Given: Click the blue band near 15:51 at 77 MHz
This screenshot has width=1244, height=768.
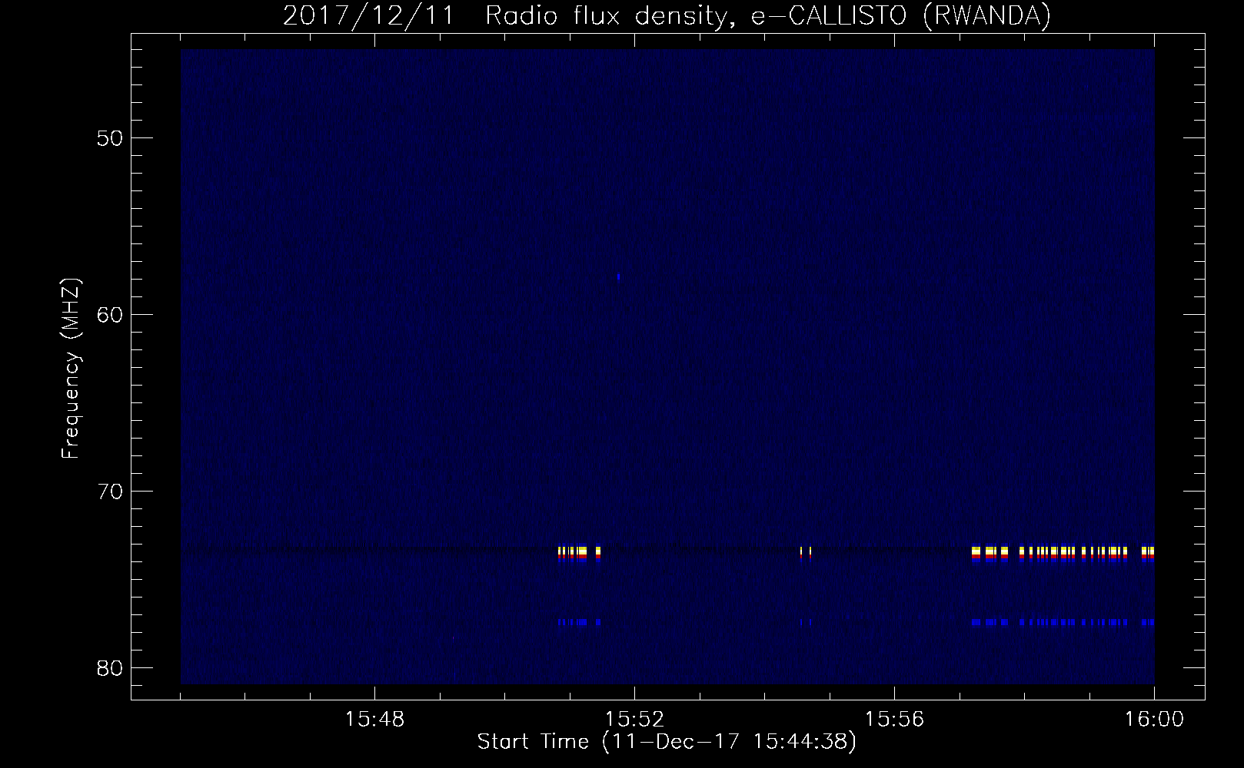Looking at the screenshot, I should [x=579, y=622].
